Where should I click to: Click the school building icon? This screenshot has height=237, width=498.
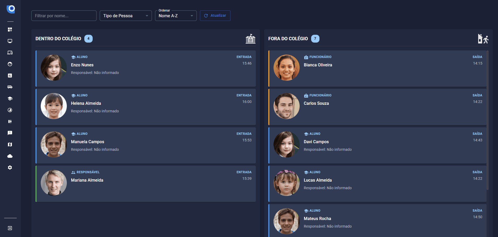251,39
